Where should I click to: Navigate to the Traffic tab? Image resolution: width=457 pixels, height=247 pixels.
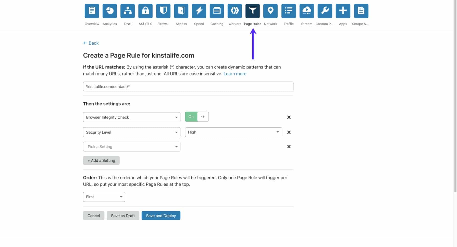pos(288,11)
